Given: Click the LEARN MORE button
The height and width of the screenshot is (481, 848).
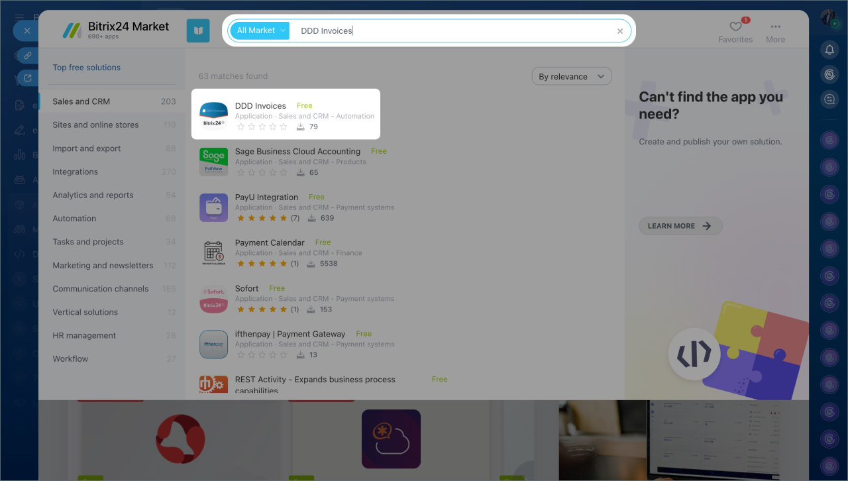Looking at the screenshot, I should click(680, 226).
